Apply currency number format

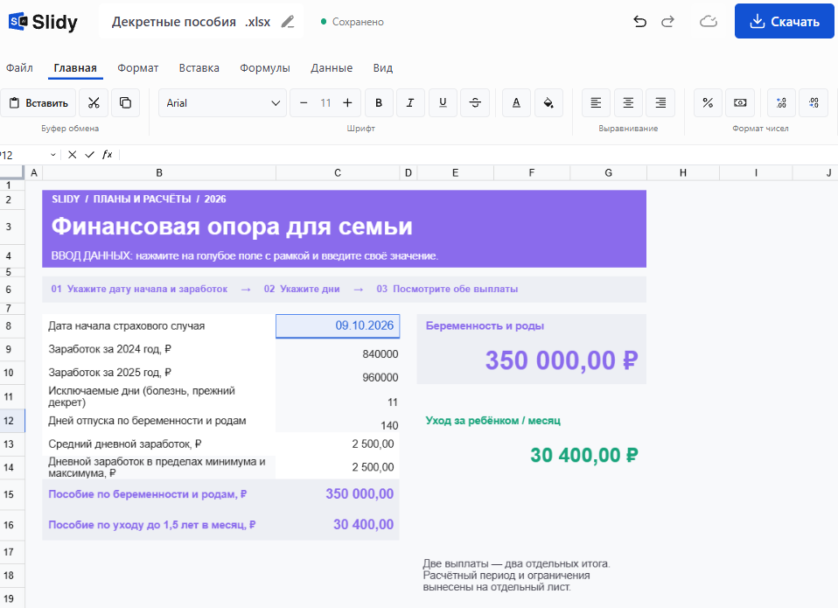[x=740, y=103]
